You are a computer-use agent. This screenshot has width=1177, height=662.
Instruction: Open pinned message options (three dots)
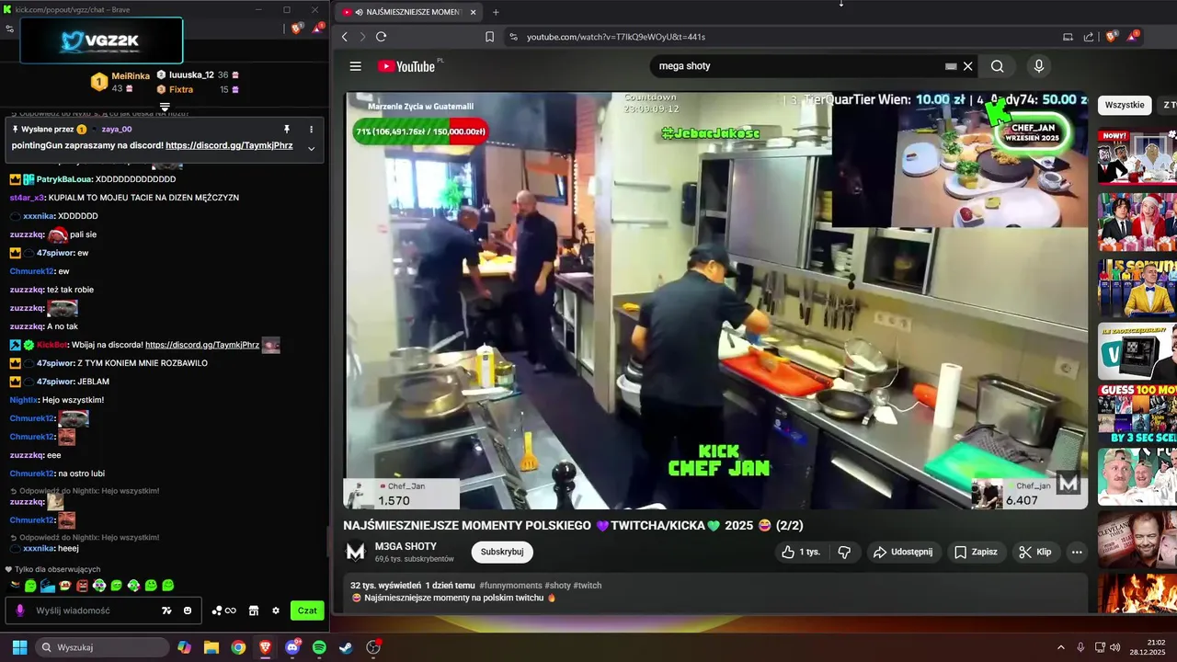[311, 130]
